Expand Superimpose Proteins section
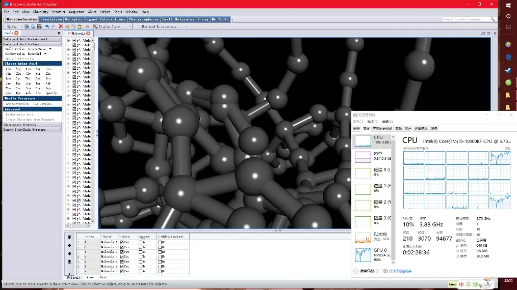Viewport: 517px width, 290px height. coord(32,125)
